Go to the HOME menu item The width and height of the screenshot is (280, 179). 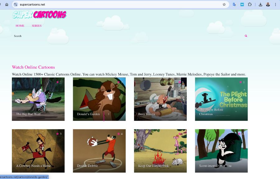click(x=20, y=26)
